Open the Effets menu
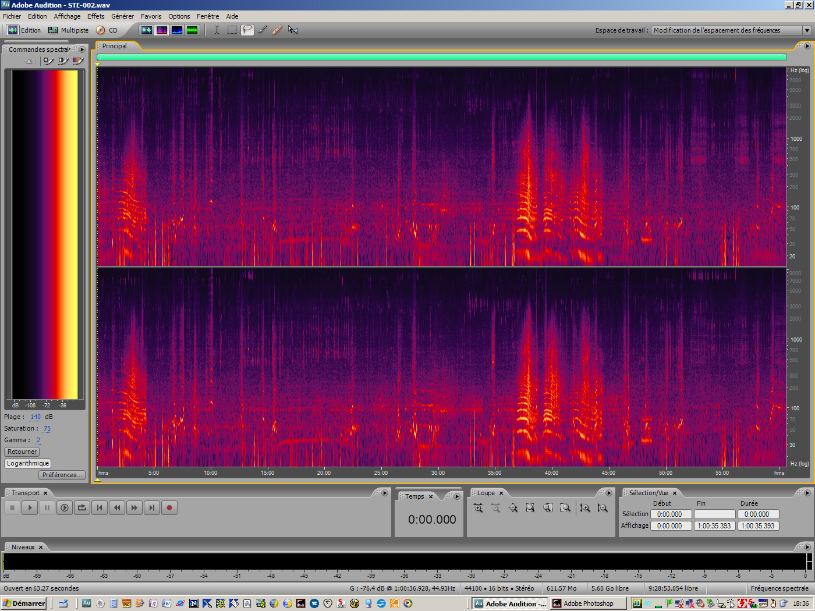The image size is (815, 611). 95,16
